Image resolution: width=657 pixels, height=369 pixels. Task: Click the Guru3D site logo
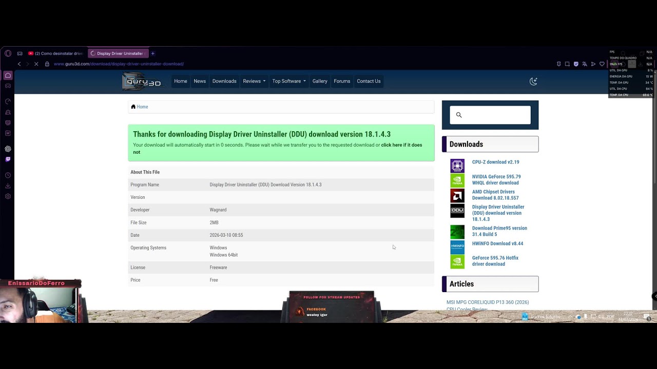[x=142, y=81]
